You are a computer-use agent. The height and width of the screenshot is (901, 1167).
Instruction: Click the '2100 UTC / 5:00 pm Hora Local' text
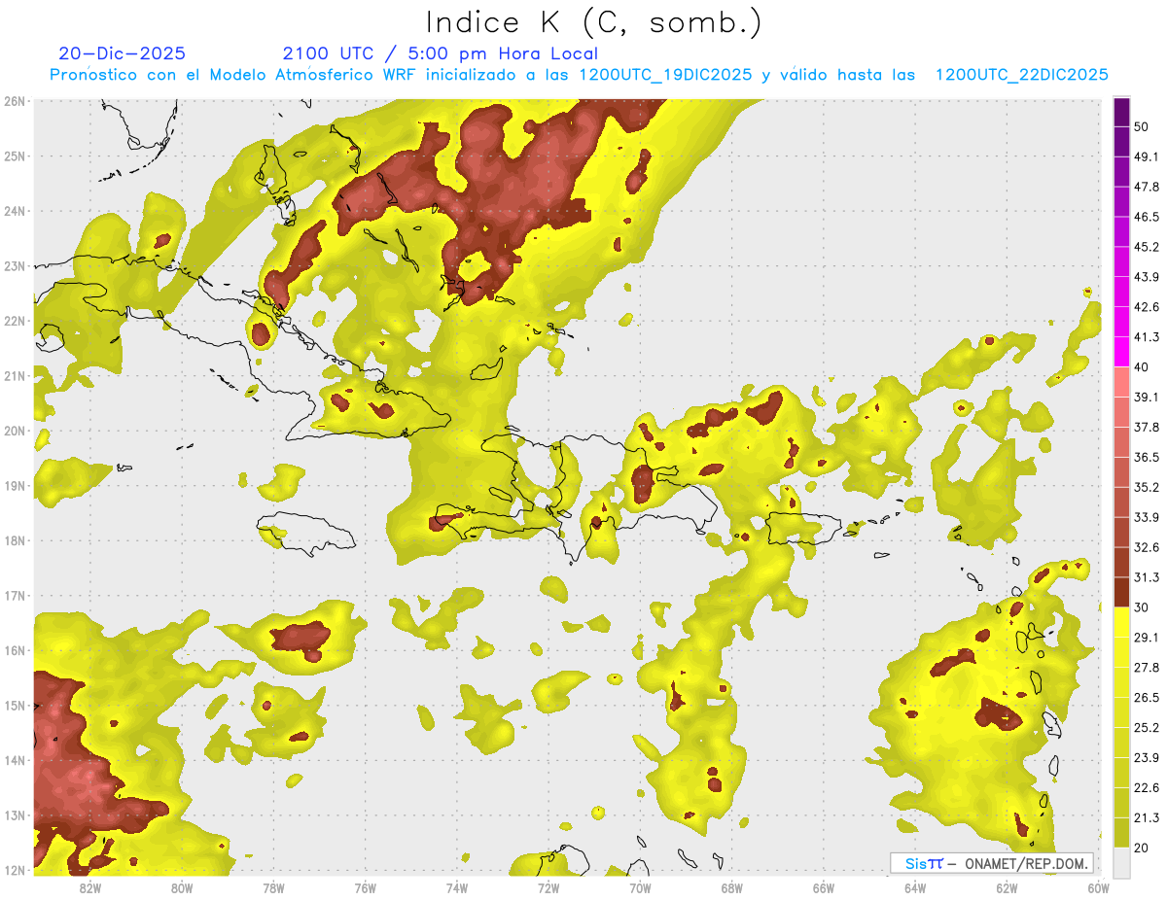441,53
